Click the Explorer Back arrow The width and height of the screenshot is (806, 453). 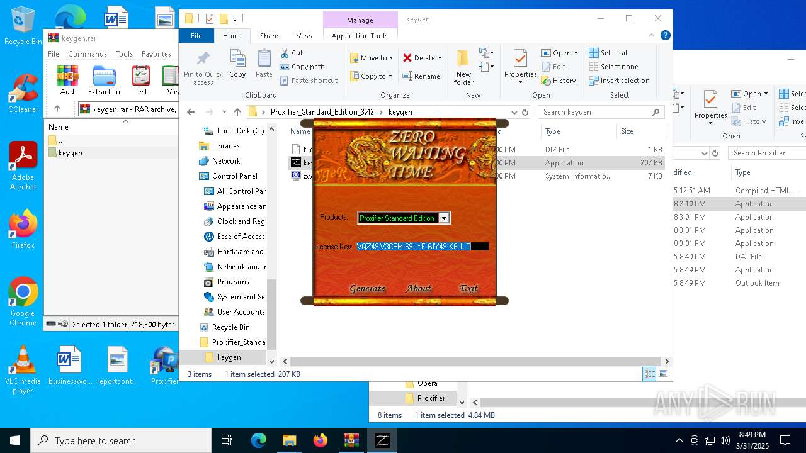[x=191, y=112]
